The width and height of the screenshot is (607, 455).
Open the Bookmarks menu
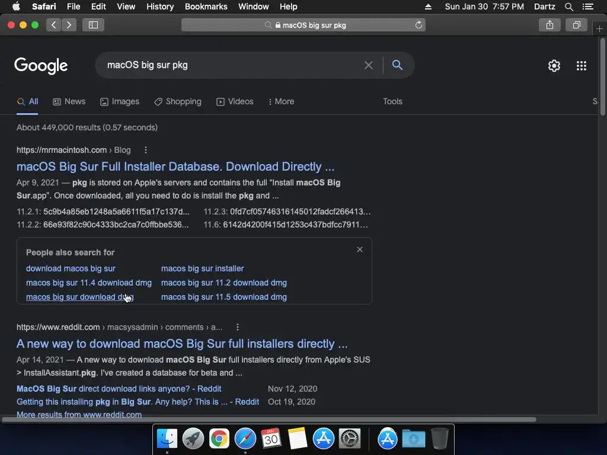pyautogui.click(x=206, y=7)
